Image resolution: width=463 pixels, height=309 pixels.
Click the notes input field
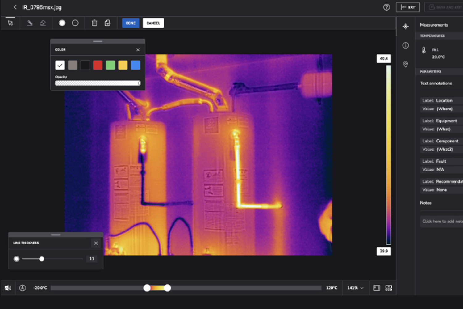pos(442,221)
